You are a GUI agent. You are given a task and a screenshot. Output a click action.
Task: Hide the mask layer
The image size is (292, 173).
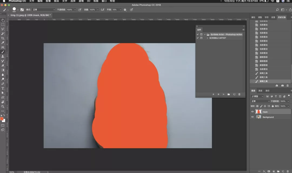tap(253, 112)
